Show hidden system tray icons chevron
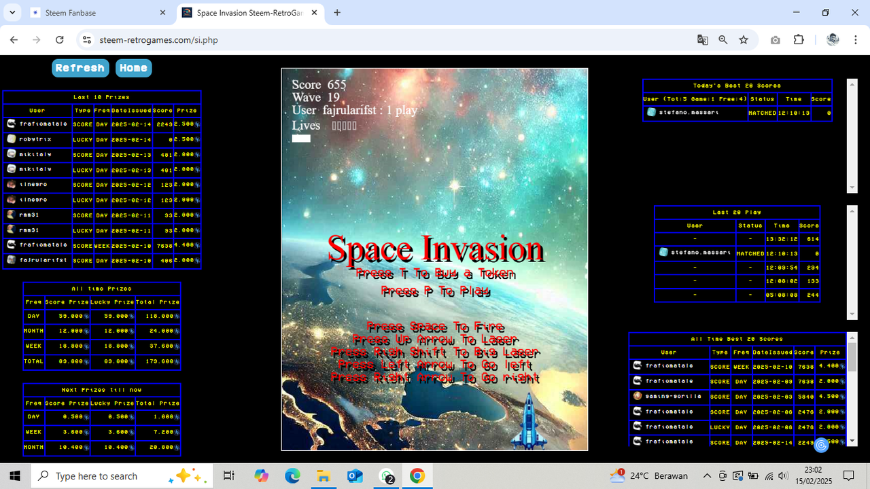 click(x=707, y=476)
